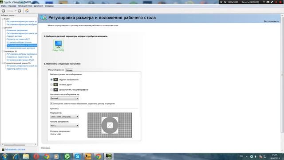Viewport: 284px width, 160px height.
Task: Open the Desktop (Рабочий стол) menu
Action: click(25, 6)
